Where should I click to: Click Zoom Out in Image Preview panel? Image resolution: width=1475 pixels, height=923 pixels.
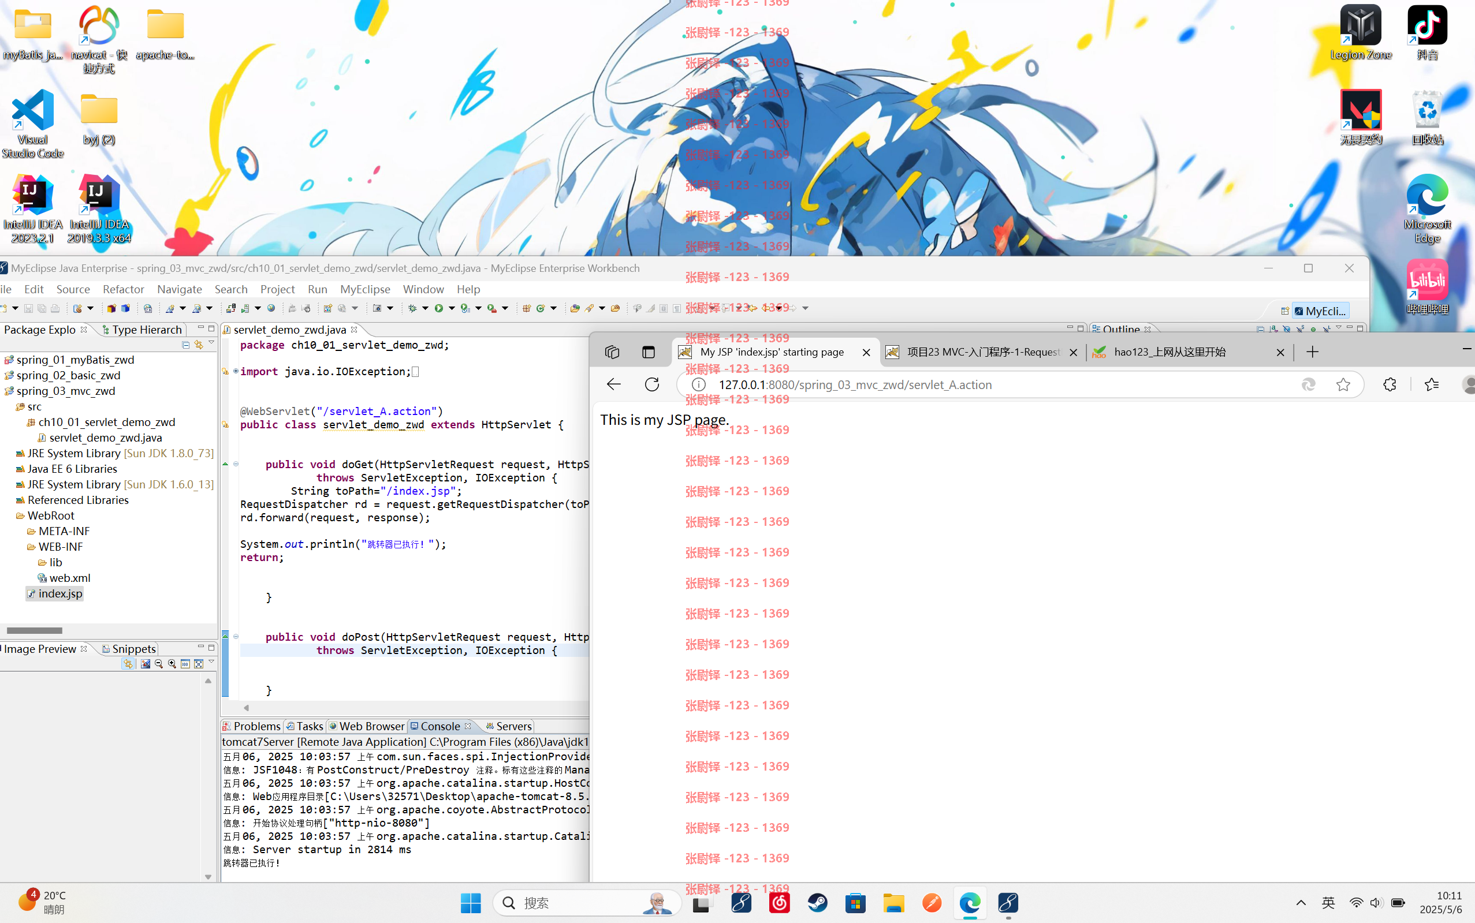point(159,664)
